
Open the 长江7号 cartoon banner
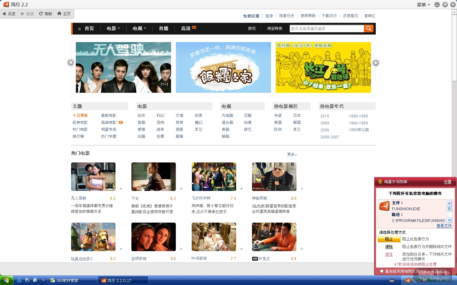(x=323, y=67)
